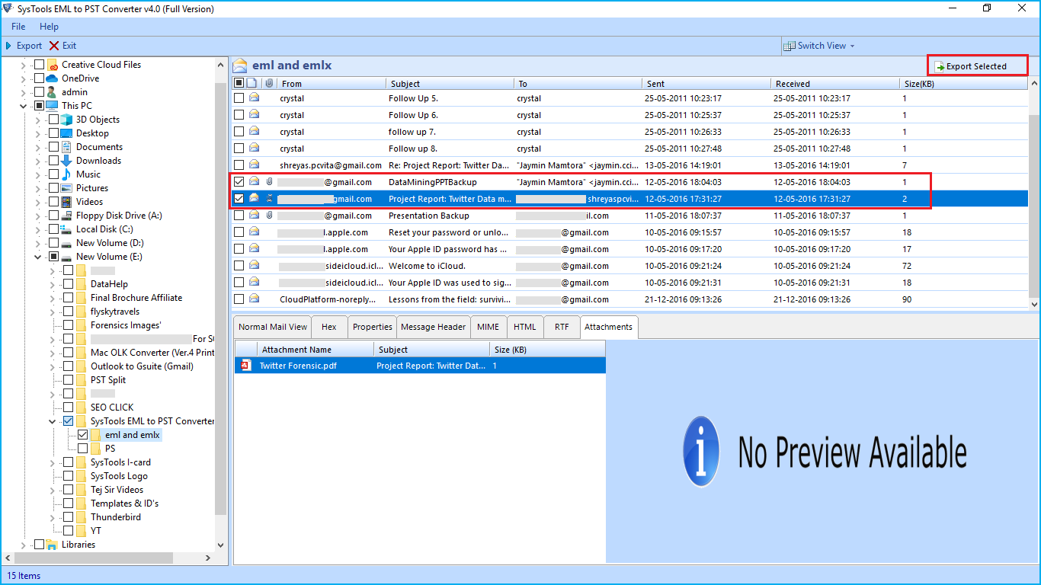Viewport: 1041px width, 585px height.
Task: Click the envelope icon of Follow Up 5 row
Action: (x=254, y=98)
